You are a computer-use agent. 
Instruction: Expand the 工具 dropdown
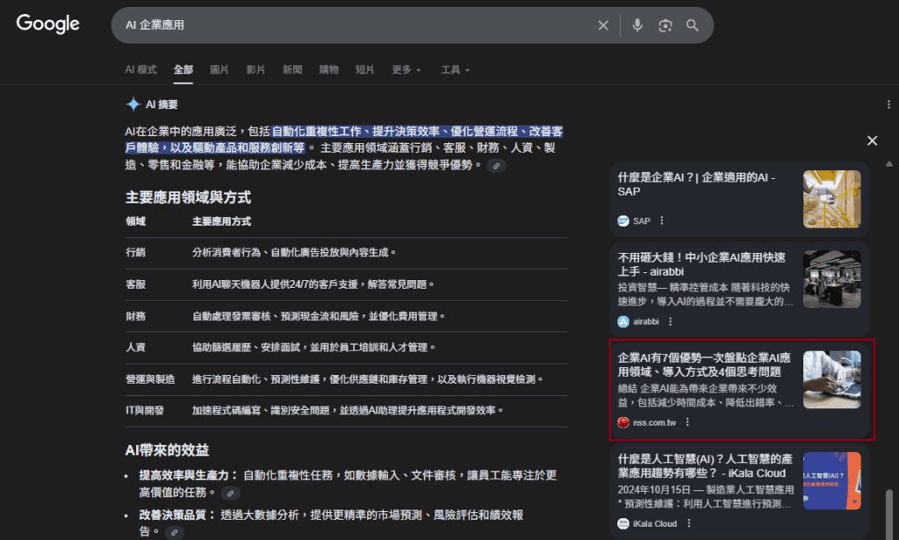pyautogui.click(x=455, y=69)
